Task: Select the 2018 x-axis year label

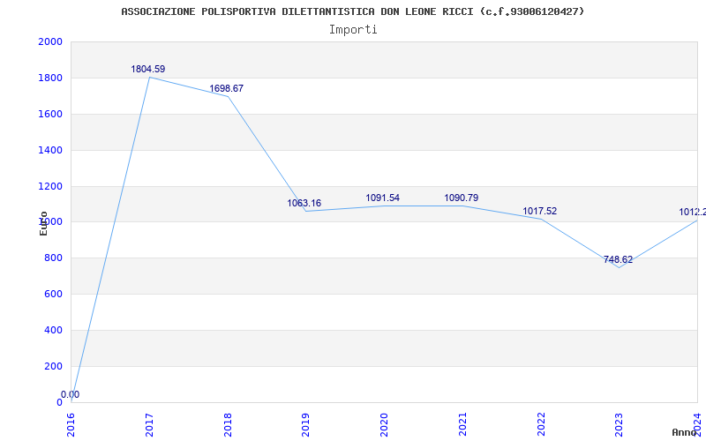Action: pos(228,424)
